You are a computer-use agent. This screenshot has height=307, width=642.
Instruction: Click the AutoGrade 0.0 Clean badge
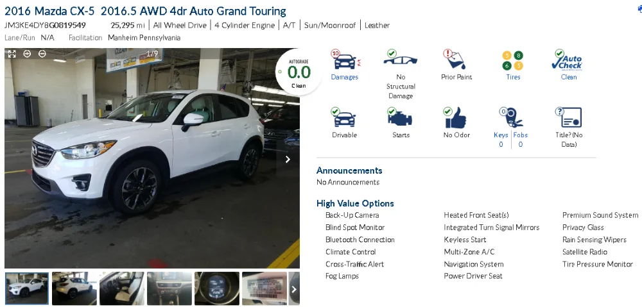pos(299,72)
